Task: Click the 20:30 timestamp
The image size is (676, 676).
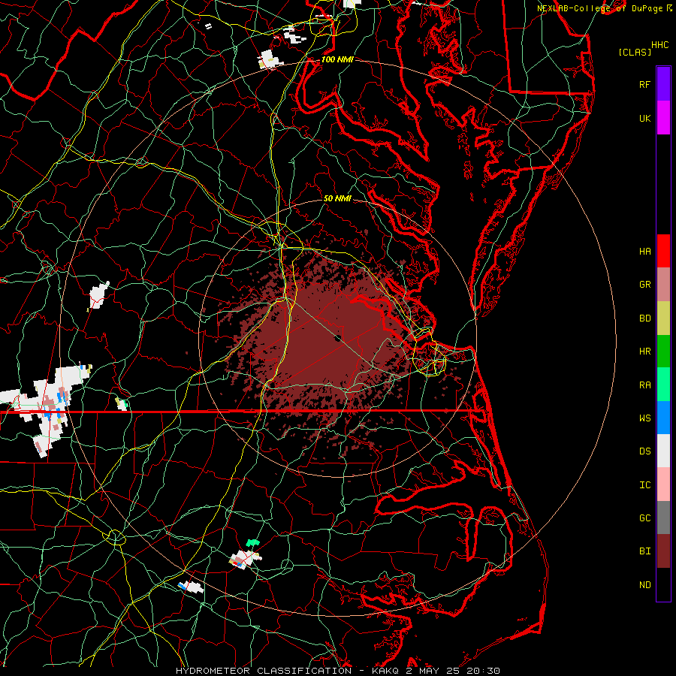Action: click(484, 671)
